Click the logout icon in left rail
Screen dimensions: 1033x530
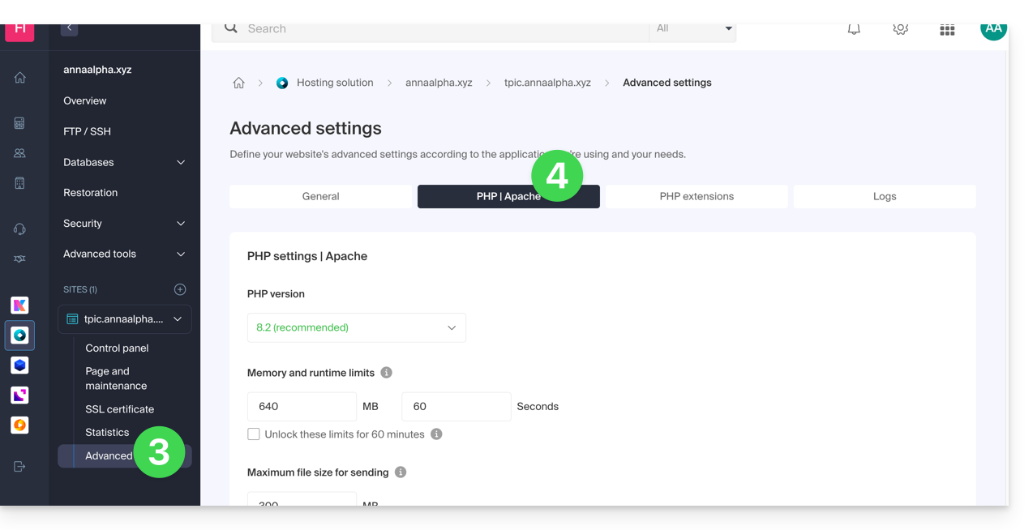click(19, 466)
